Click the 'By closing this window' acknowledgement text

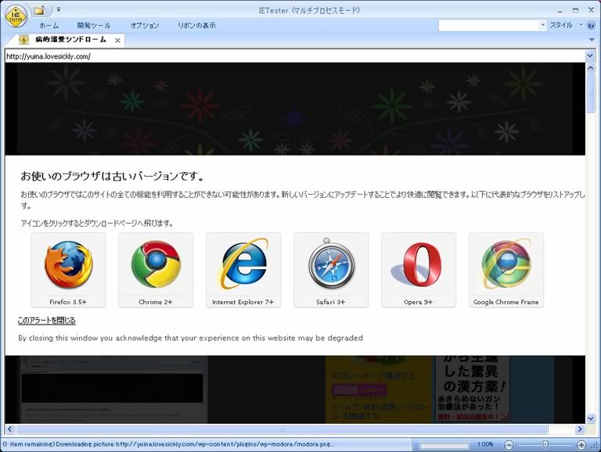click(x=190, y=338)
